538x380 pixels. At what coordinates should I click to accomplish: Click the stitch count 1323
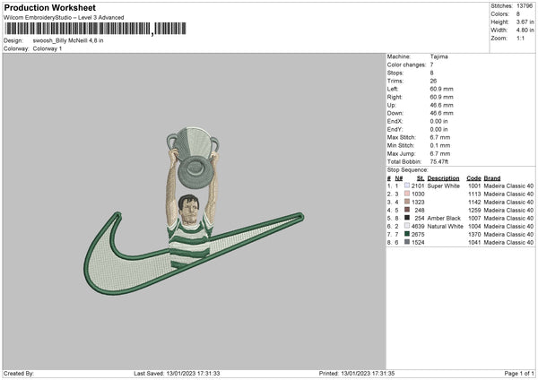418,202
